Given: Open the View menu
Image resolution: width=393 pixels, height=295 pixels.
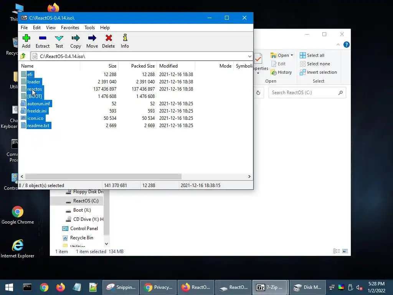Looking at the screenshot, I should [51, 28].
